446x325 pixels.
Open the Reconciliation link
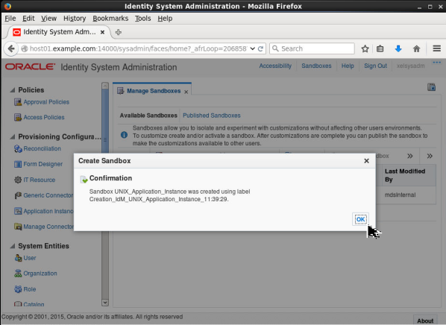42,148
